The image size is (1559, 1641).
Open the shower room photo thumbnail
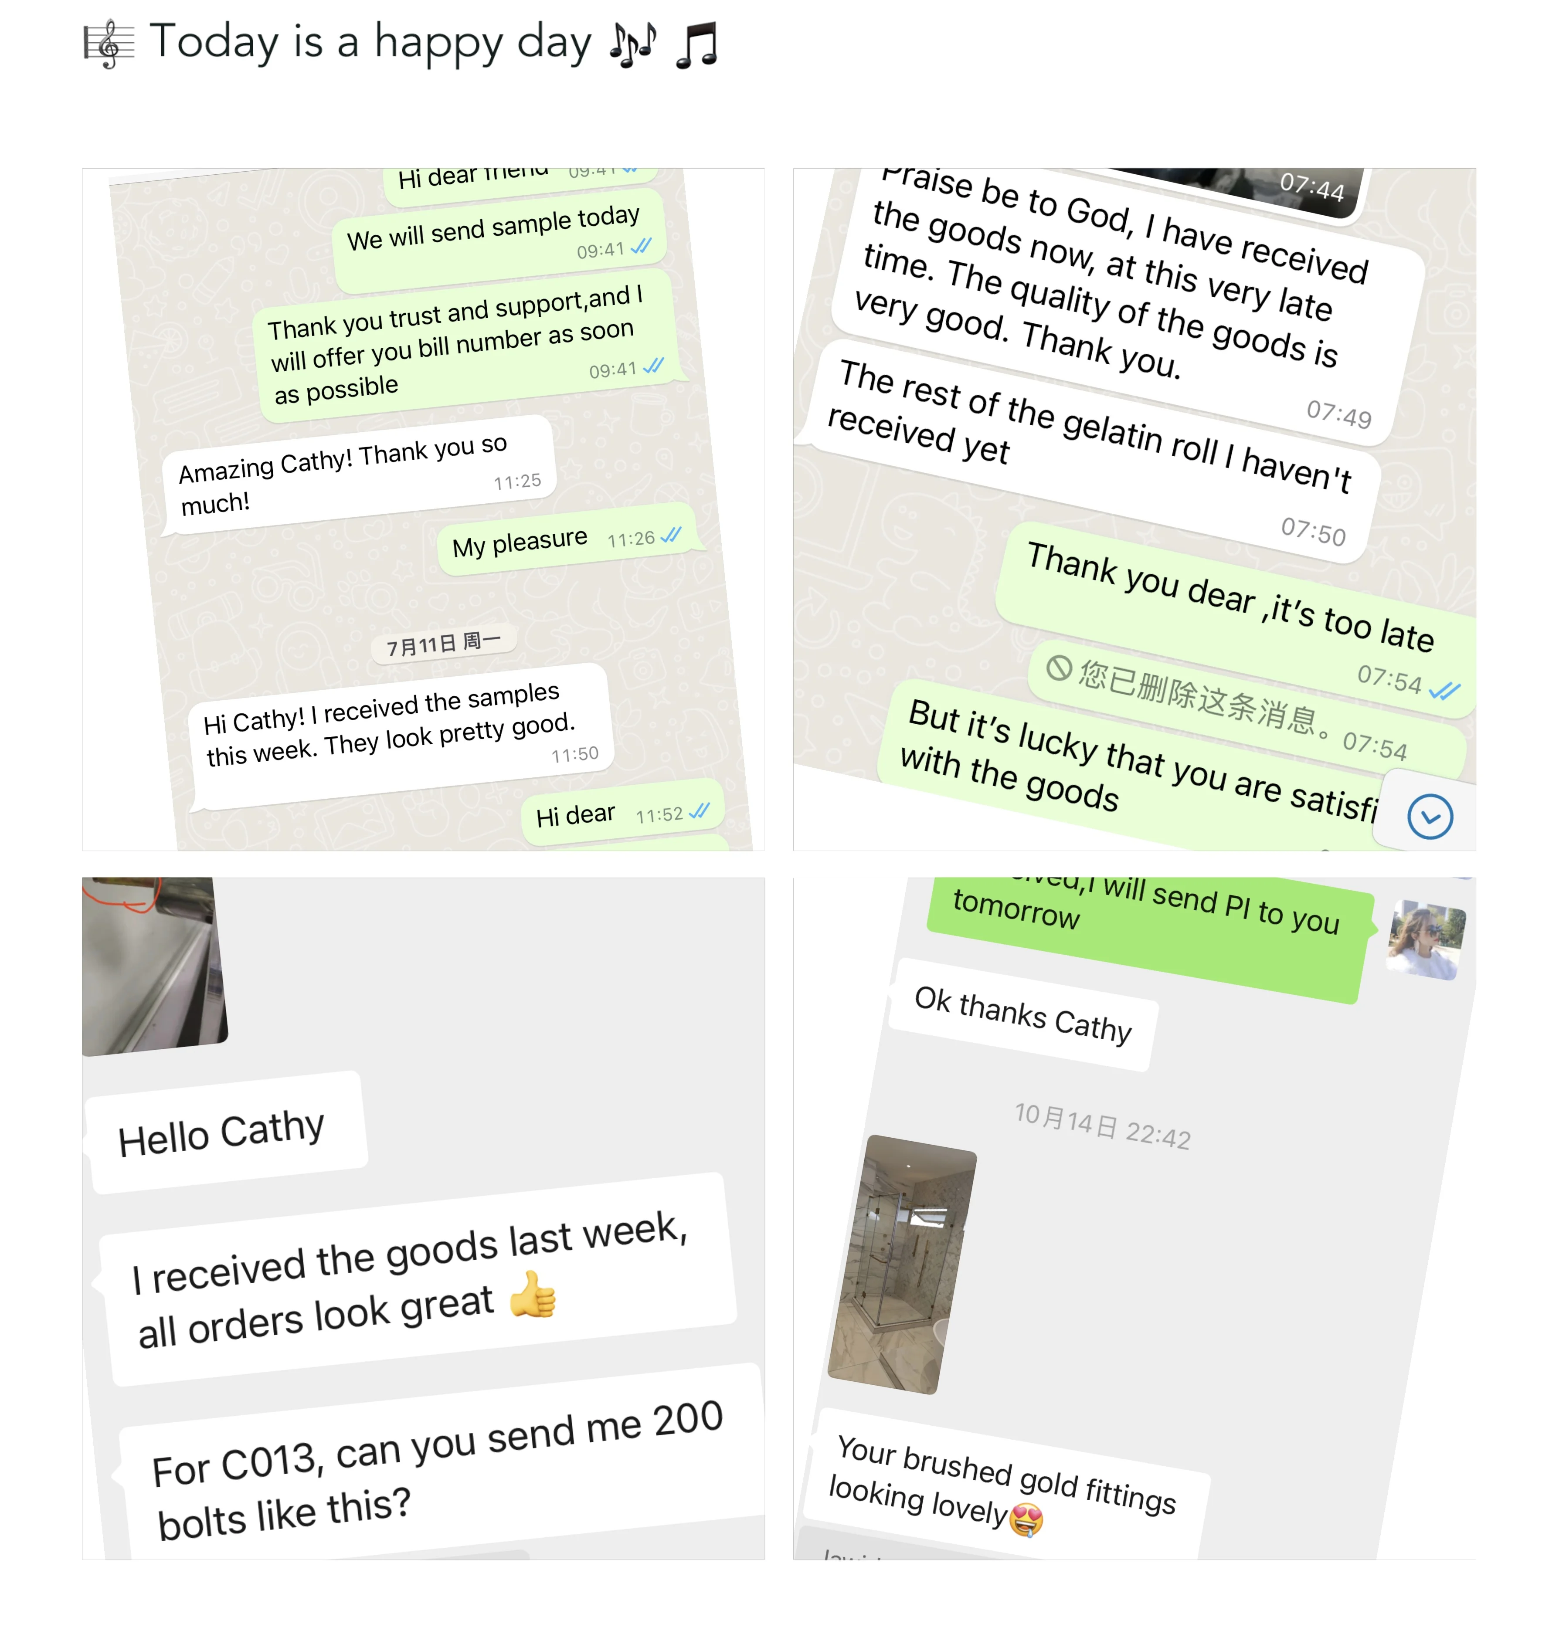903,1264
